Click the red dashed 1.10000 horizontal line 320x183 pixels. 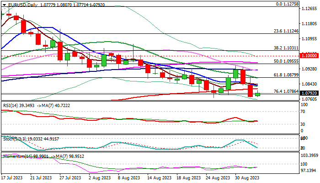pos(150,56)
